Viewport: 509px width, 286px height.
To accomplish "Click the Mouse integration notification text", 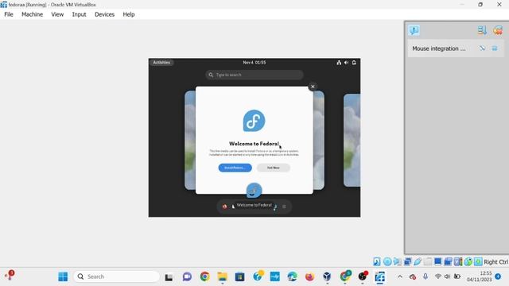I will pyautogui.click(x=438, y=48).
